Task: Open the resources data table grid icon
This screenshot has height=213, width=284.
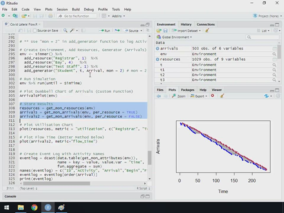Action: coord(275,59)
